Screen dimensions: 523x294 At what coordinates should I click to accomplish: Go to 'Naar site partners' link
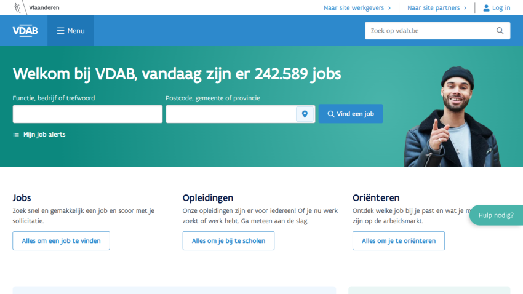click(x=437, y=7)
